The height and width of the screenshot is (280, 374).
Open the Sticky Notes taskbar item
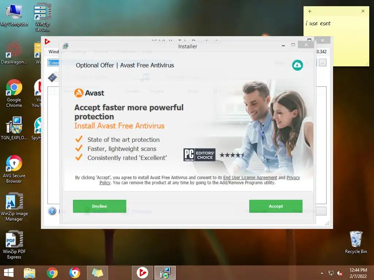[97, 273]
